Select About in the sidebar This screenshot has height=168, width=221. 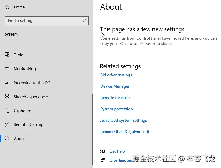47,139
